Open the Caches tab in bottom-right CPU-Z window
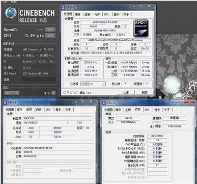This screenshot has width=197, height=184. click(x=119, y=110)
